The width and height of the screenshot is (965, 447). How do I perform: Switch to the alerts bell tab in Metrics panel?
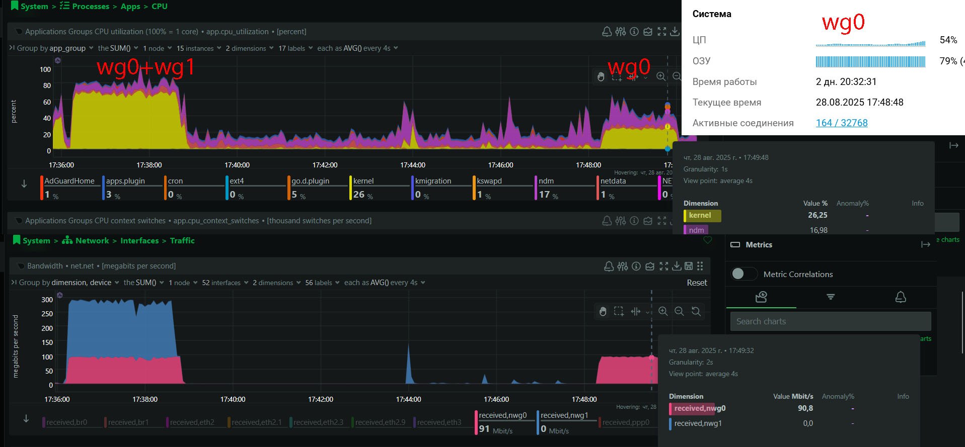pyautogui.click(x=901, y=297)
